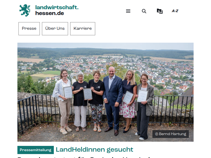Click the man in the blue suit in the photo
The image size is (211, 158).
point(113,101)
